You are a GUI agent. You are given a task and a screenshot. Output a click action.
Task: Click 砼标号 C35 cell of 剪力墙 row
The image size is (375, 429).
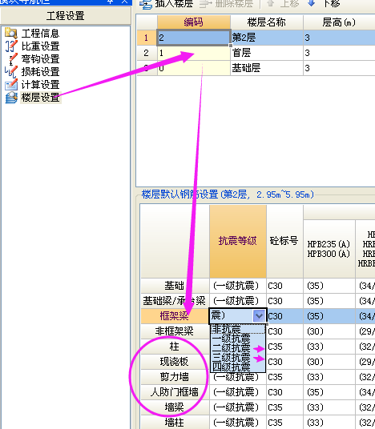(x=284, y=377)
